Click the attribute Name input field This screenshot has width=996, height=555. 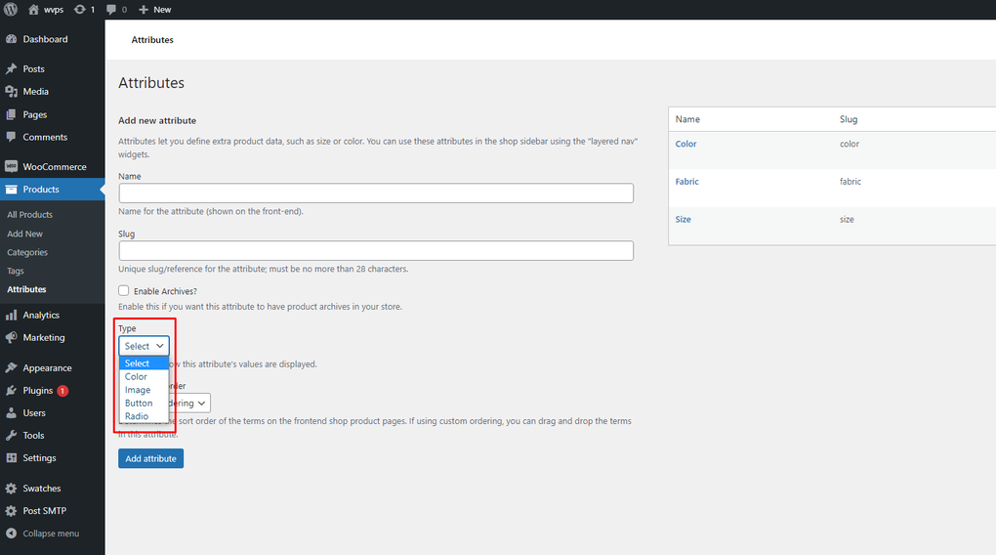click(376, 193)
